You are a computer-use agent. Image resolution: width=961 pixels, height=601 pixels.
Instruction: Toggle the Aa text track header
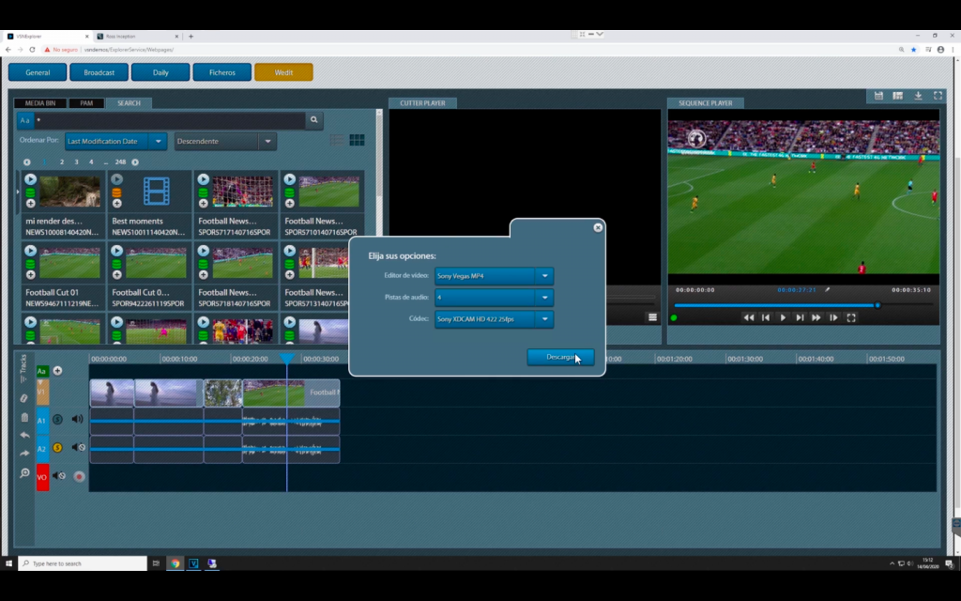[42, 371]
